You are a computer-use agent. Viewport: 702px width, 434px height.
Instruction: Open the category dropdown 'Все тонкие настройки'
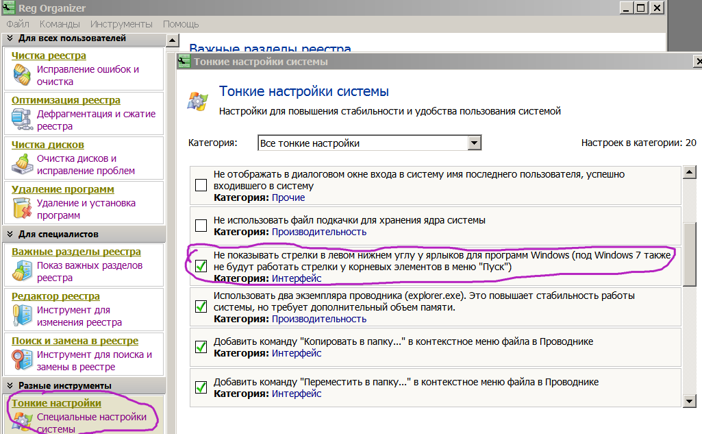369,143
